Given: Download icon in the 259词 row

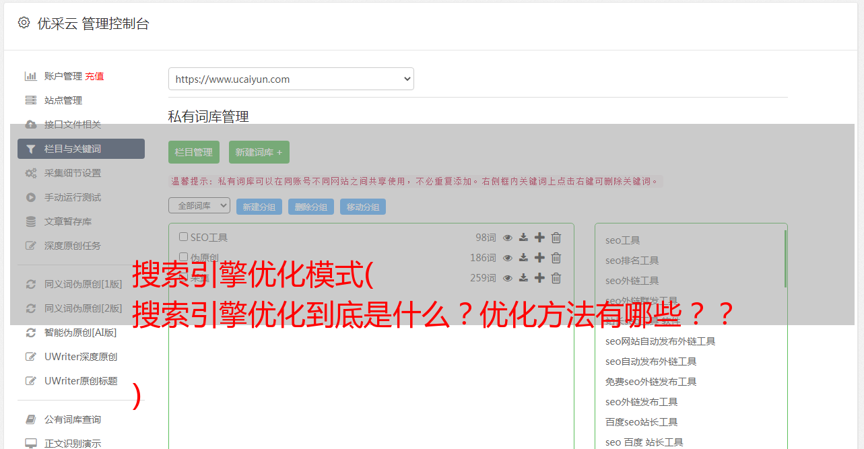Looking at the screenshot, I should coord(524,278).
